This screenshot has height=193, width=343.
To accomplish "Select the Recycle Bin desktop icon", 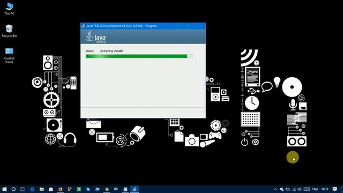I will tap(9, 31).
